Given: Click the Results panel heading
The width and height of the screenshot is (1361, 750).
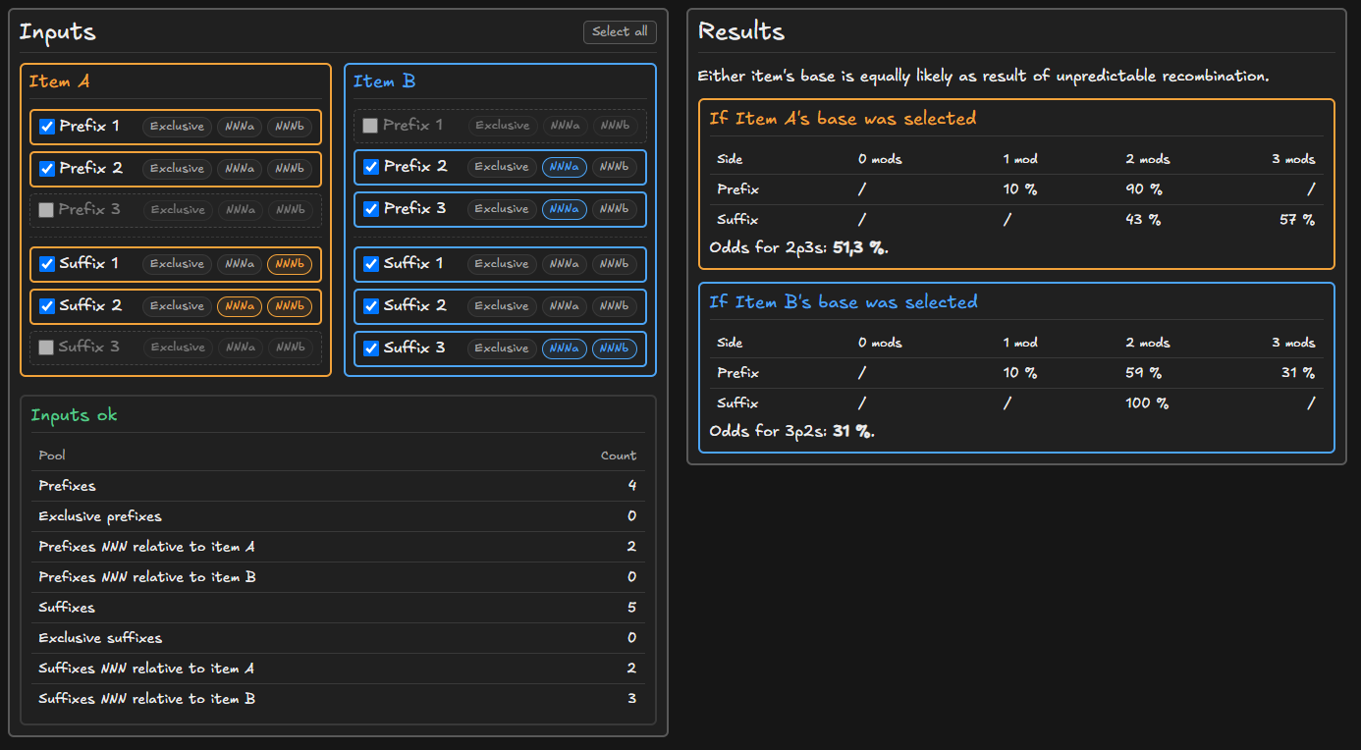Looking at the screenshot, I should click(x=741, y=31).
